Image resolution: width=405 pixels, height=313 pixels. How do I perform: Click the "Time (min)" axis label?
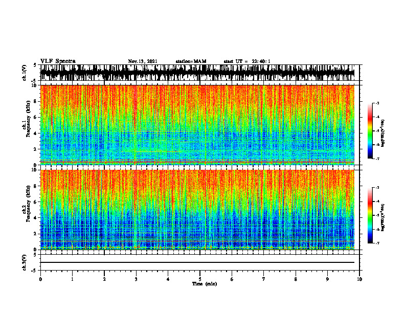pyautogui.click(x=205, y=284)
